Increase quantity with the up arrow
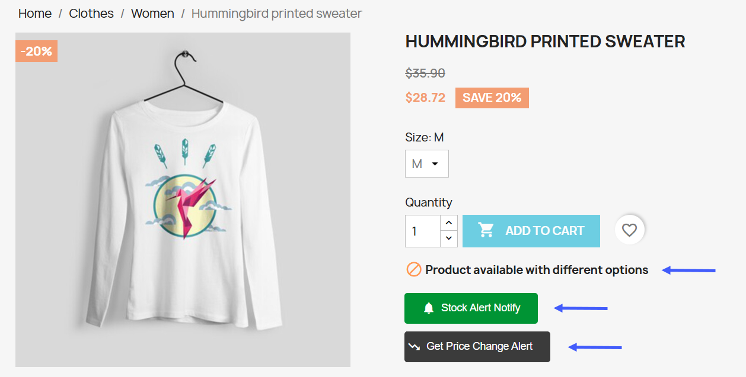Image resolution: width=746 pixels, height=377 pixels. coord(448,223)
